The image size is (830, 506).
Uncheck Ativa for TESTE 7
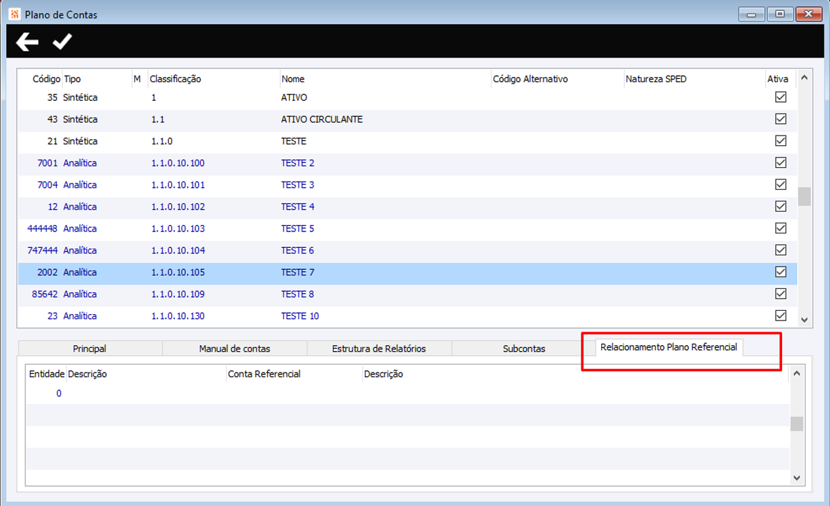coord(780,272)
